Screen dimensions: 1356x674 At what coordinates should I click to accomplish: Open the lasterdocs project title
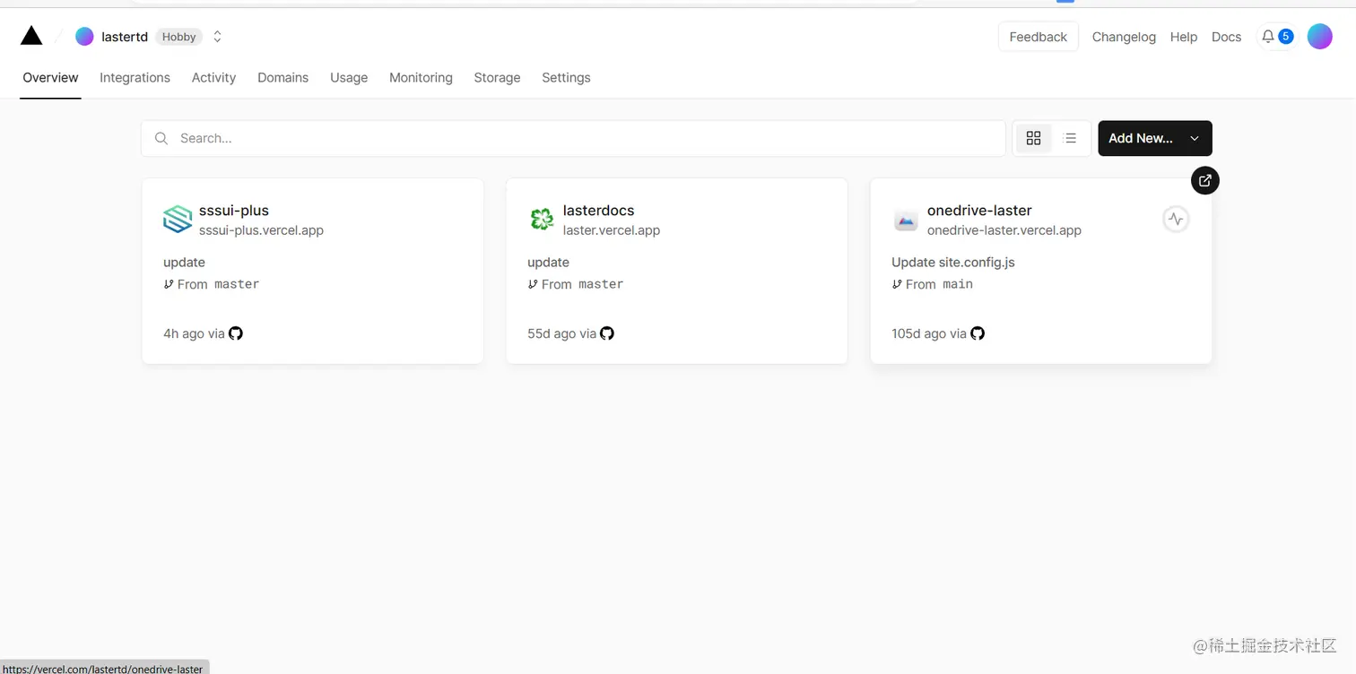point(598,211)
